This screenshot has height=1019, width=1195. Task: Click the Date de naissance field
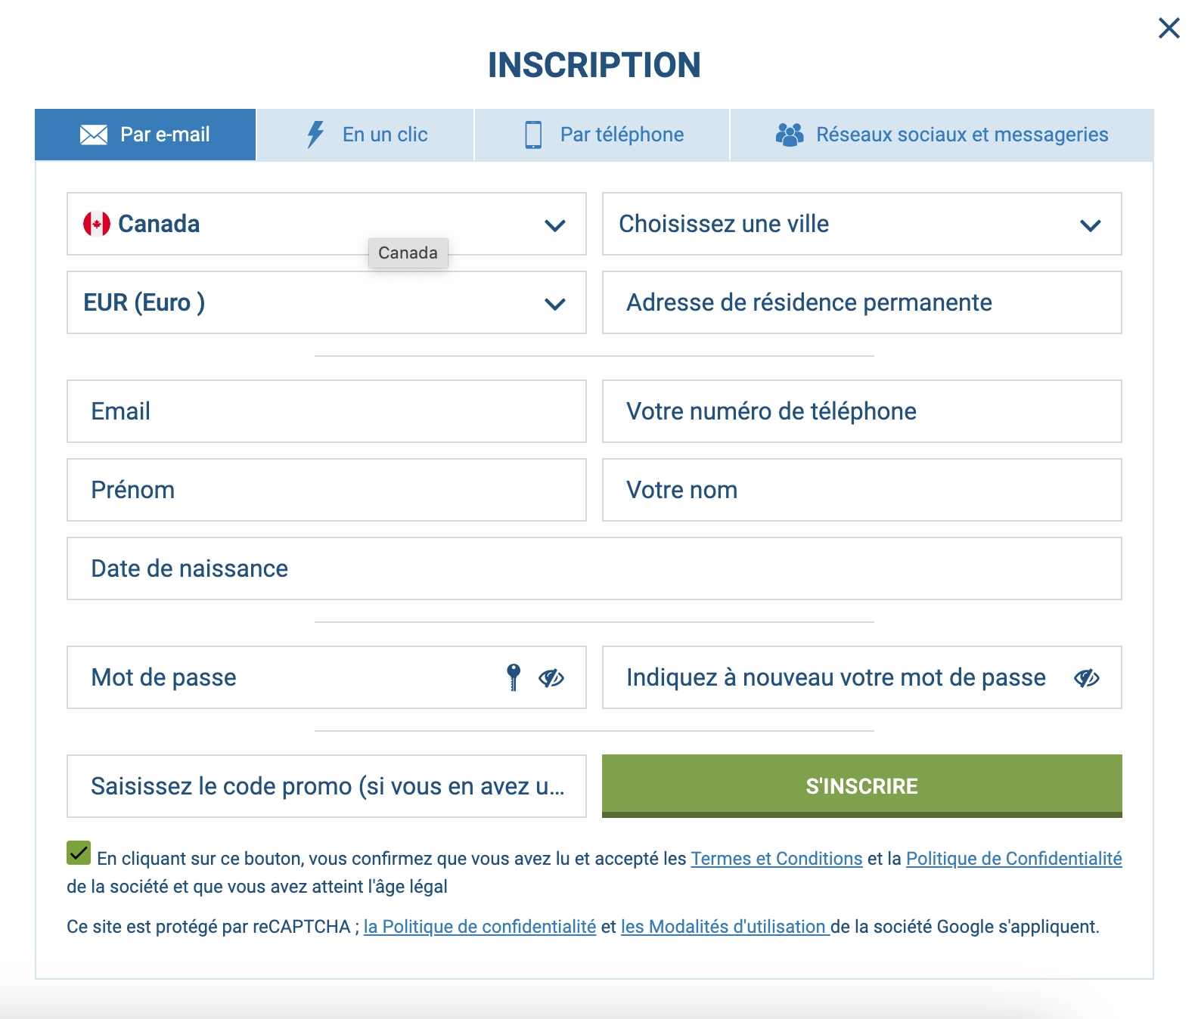point(594,568)
